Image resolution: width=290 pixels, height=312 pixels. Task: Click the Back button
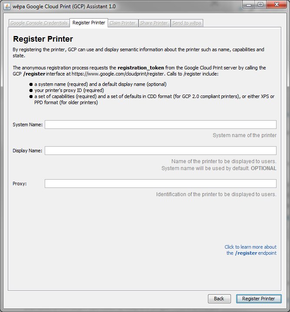(x=219, y=299)
